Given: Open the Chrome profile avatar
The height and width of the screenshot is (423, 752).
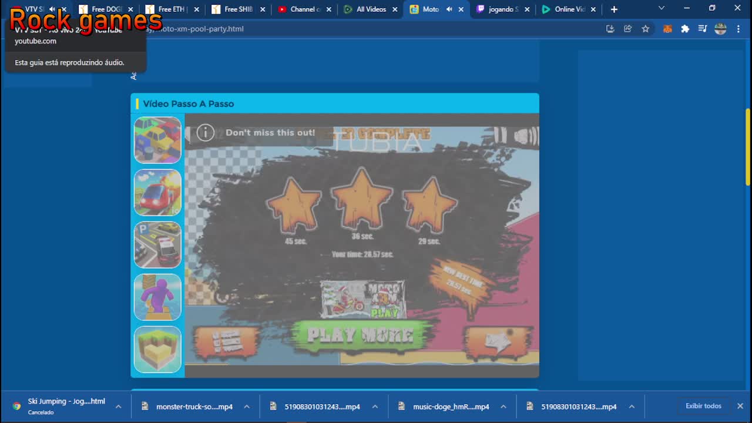Looking at the screenshot, I should [720, 29].
